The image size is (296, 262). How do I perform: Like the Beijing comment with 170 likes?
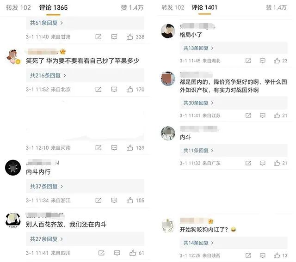pyautogui.click(x=130, y=89)
